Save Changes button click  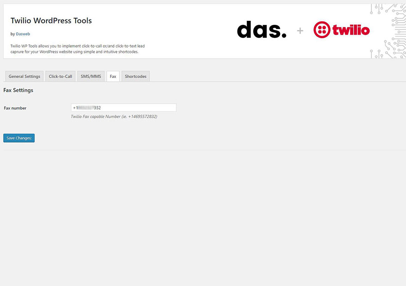[x=19, y=138]
